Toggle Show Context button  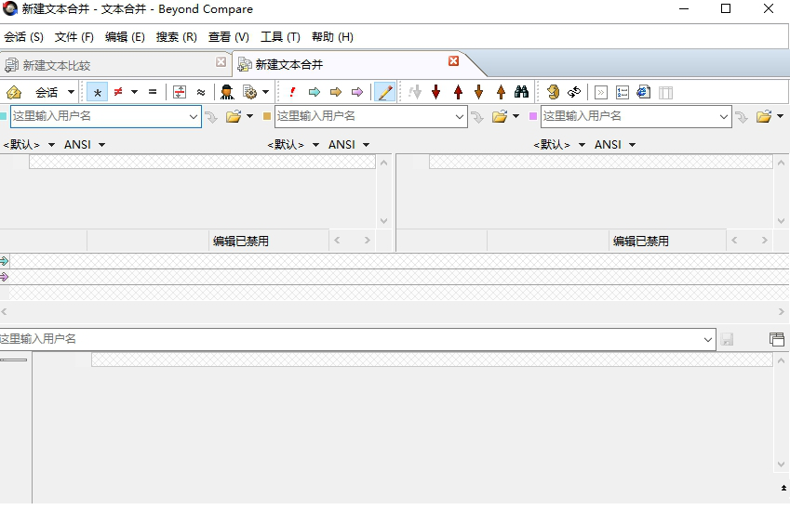click(180, 92)
